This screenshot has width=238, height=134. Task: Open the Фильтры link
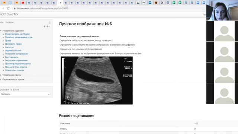(9, 47)
